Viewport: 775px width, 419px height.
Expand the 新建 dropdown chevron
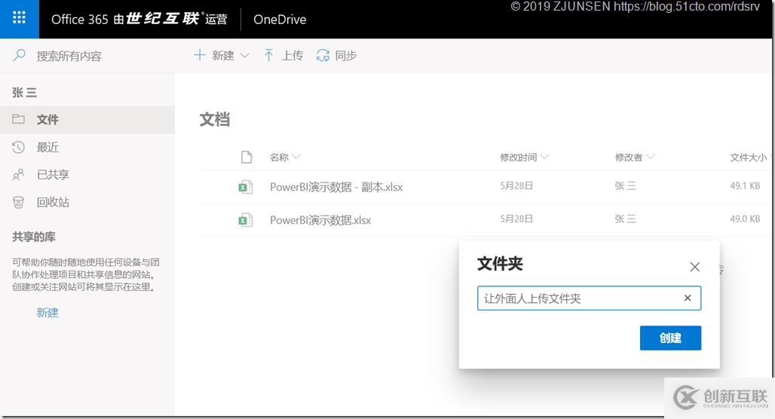245,55
